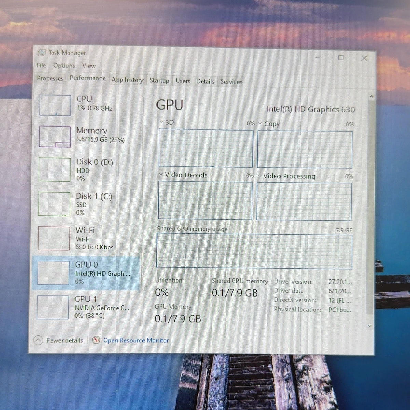Select GPU 1 NVIDIA GeForce graph icon
The width and height of the screenshot is (410, 410).
[x=53, y=307]
